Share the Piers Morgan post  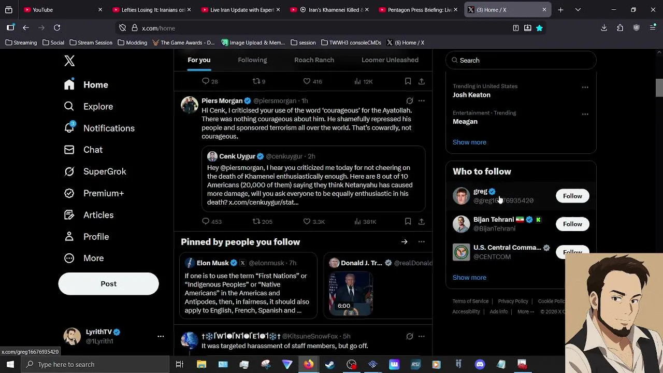(x=422, y=222)
